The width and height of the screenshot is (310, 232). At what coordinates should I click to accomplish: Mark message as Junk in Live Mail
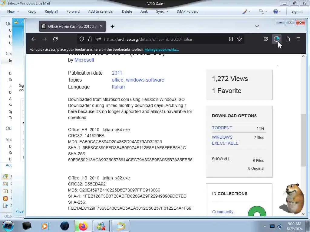144,11
